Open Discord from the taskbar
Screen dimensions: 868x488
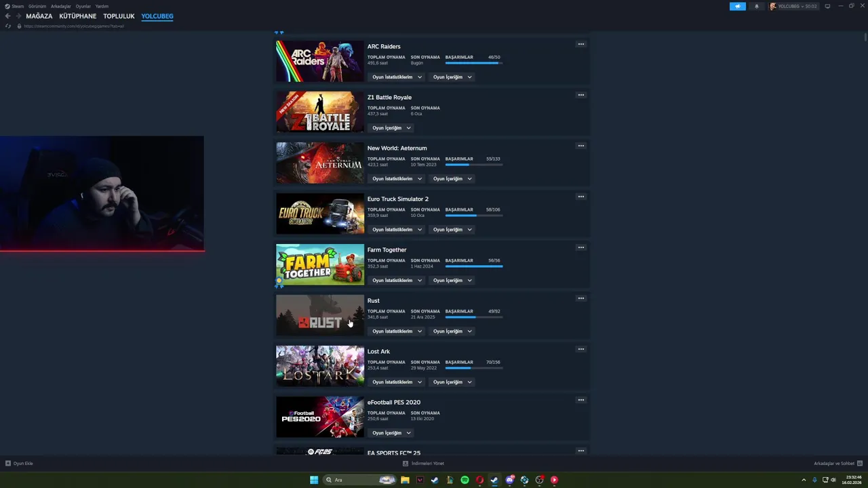pyautogui.click(x=509, y=480)
